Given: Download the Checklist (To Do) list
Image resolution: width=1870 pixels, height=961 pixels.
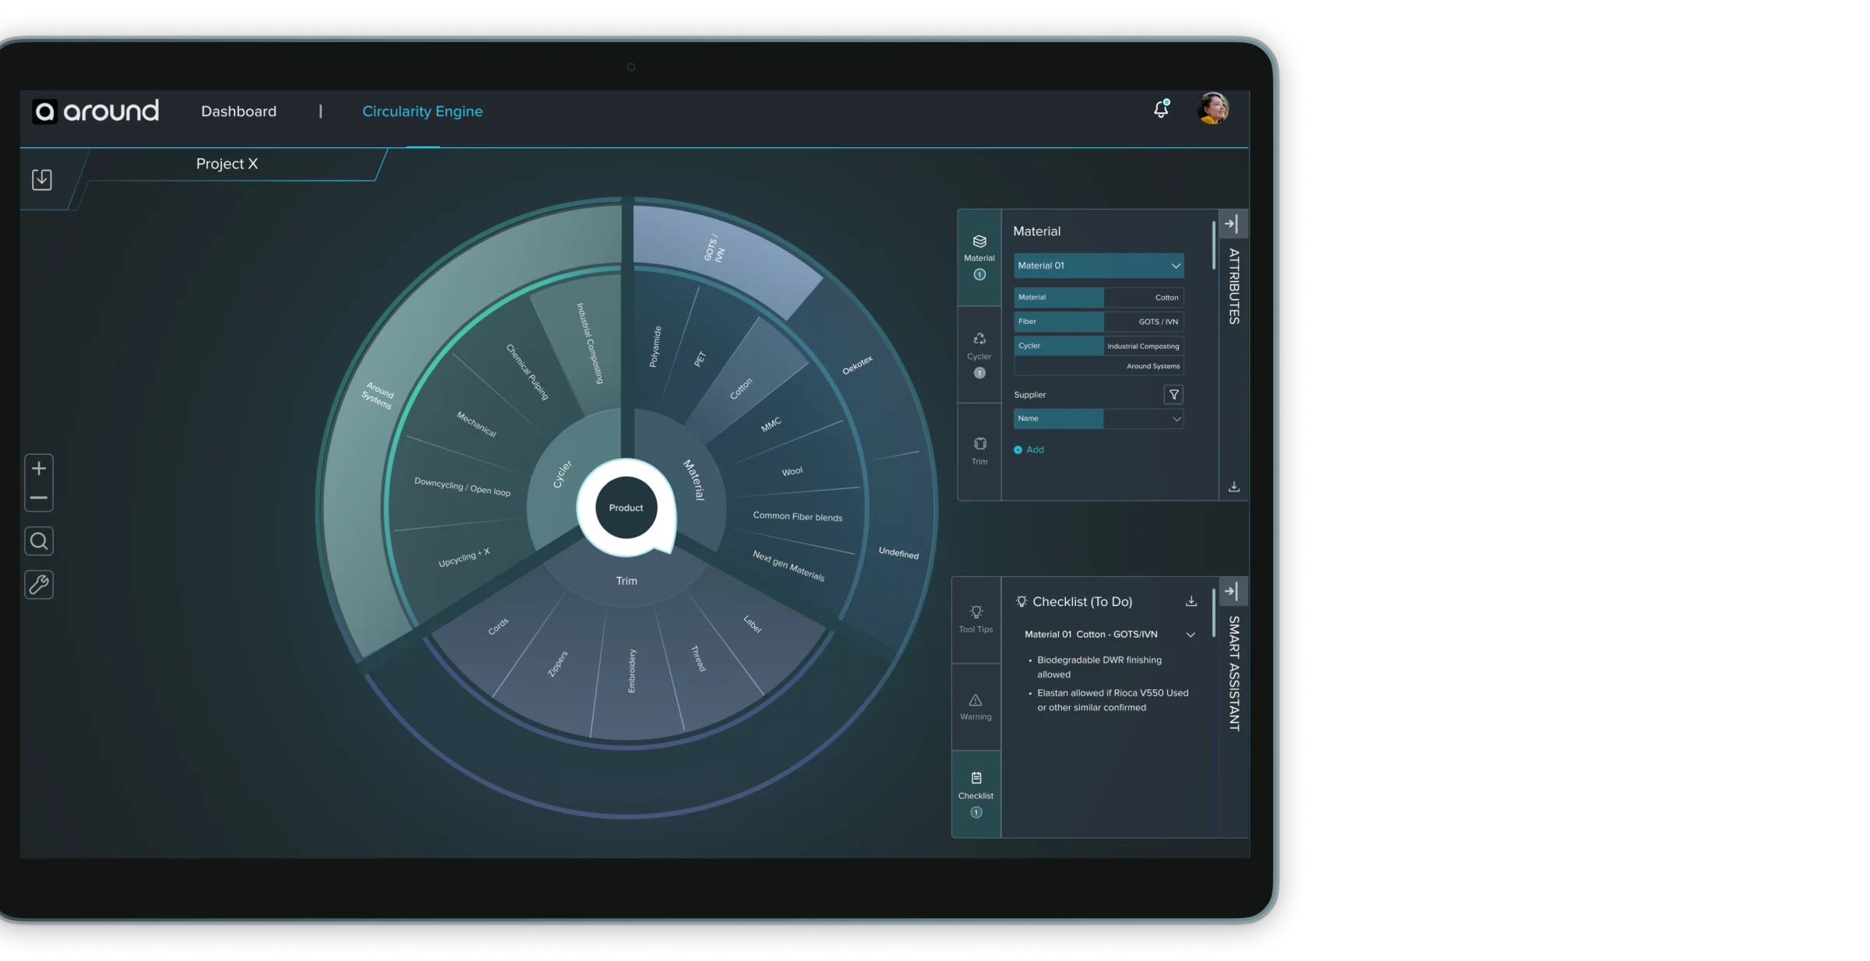Looking at the screenshot, I should point(1191,600).
